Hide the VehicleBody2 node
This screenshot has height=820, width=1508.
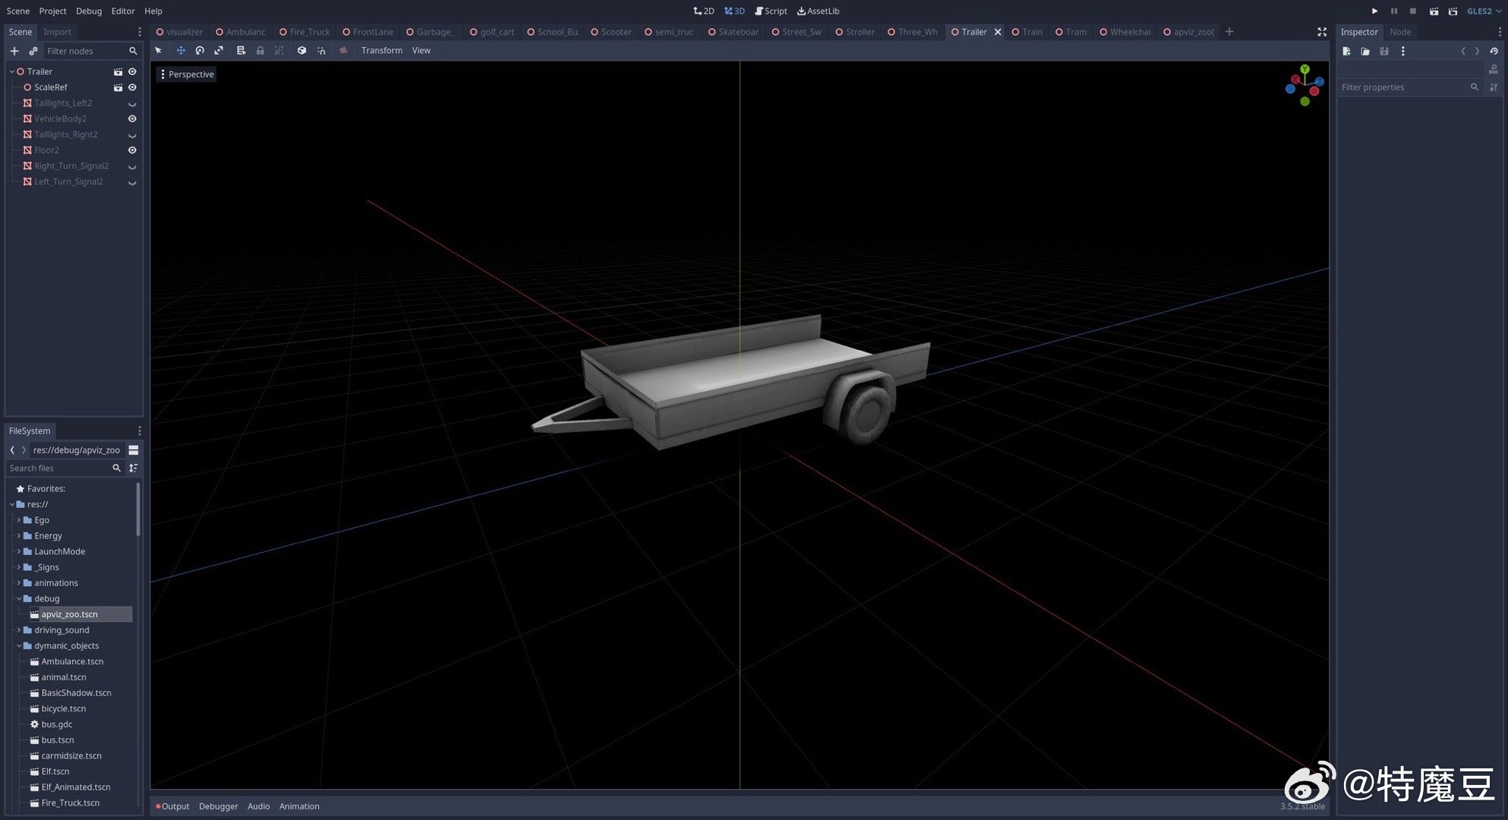(132, 118)
